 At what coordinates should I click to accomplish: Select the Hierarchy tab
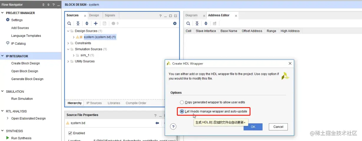74,103
